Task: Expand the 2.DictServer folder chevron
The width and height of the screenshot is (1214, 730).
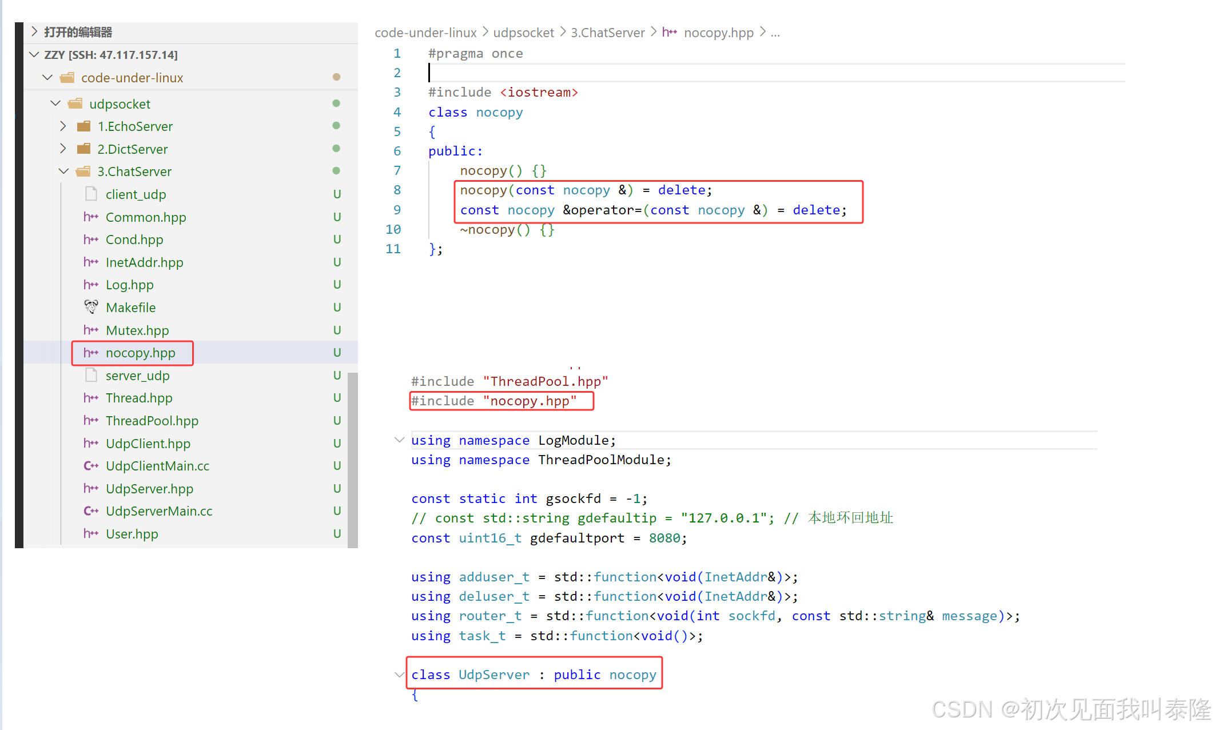Action: (x=63, y=149)
